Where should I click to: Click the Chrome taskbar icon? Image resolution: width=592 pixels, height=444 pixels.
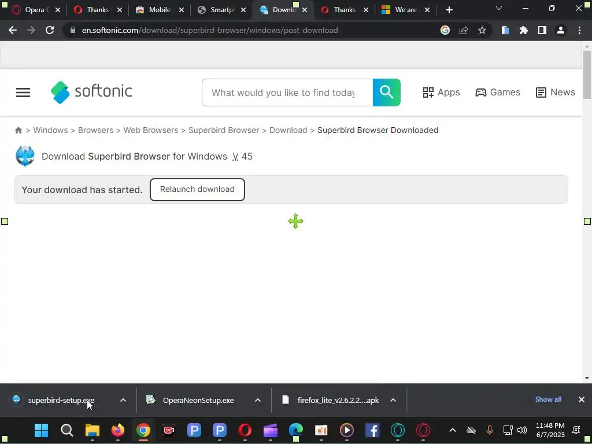[143, 430]
